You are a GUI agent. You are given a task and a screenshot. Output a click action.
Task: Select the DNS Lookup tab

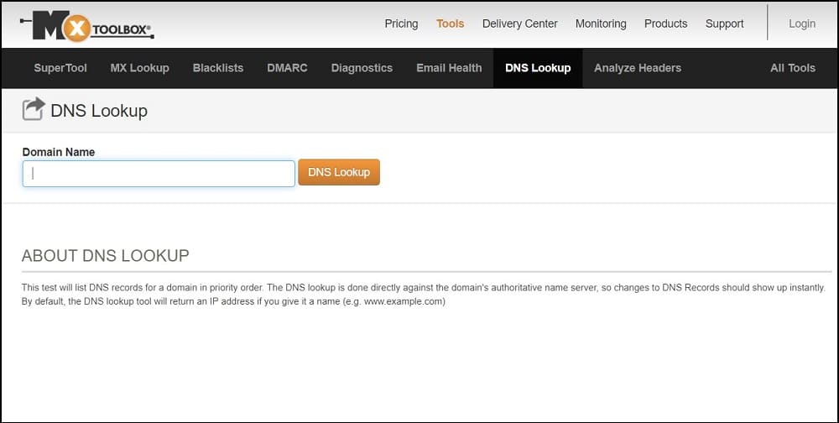point(538,68)
